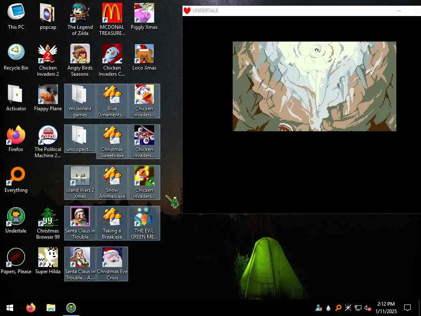
Task: Select the MCDONAL TREASURE shortcut
Action: (x=112, y=19)
